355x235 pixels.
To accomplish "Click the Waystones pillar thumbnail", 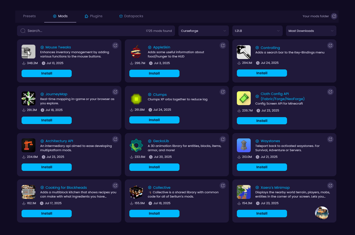I will coord(244,145).
